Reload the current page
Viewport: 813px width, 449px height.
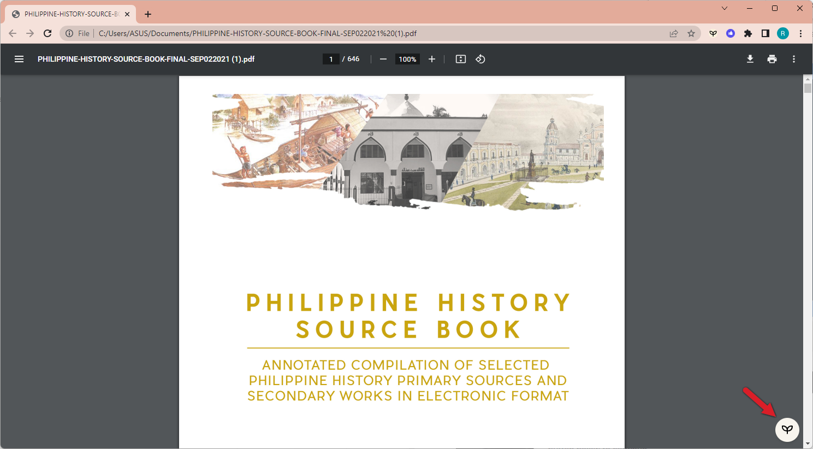tap(48, 33)
